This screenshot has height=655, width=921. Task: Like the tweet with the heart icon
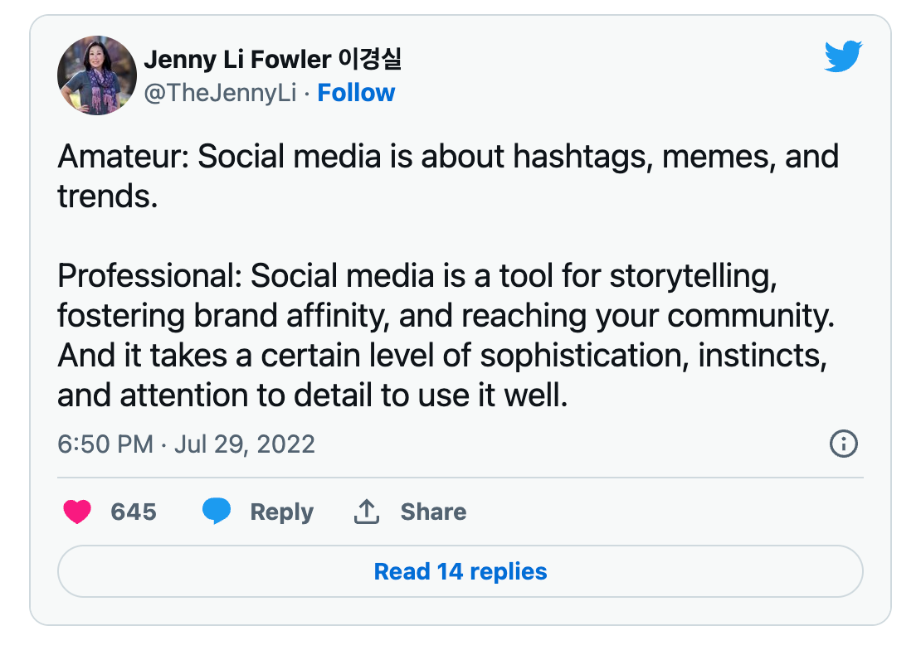click(77, 512)
